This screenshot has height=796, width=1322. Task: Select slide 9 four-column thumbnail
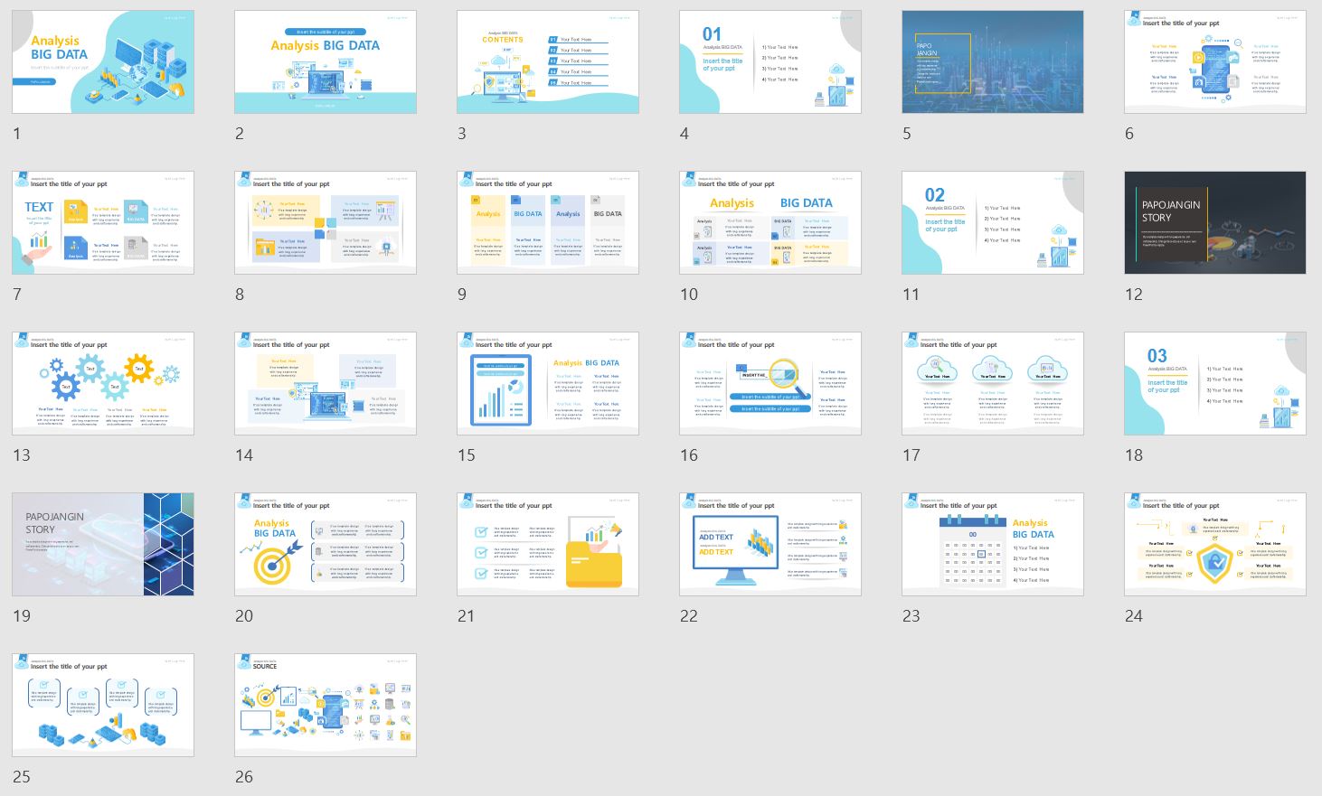click(548, 222)
